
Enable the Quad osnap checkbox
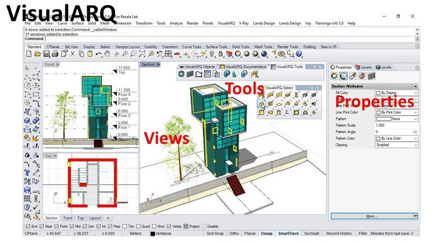coord(139,226)
